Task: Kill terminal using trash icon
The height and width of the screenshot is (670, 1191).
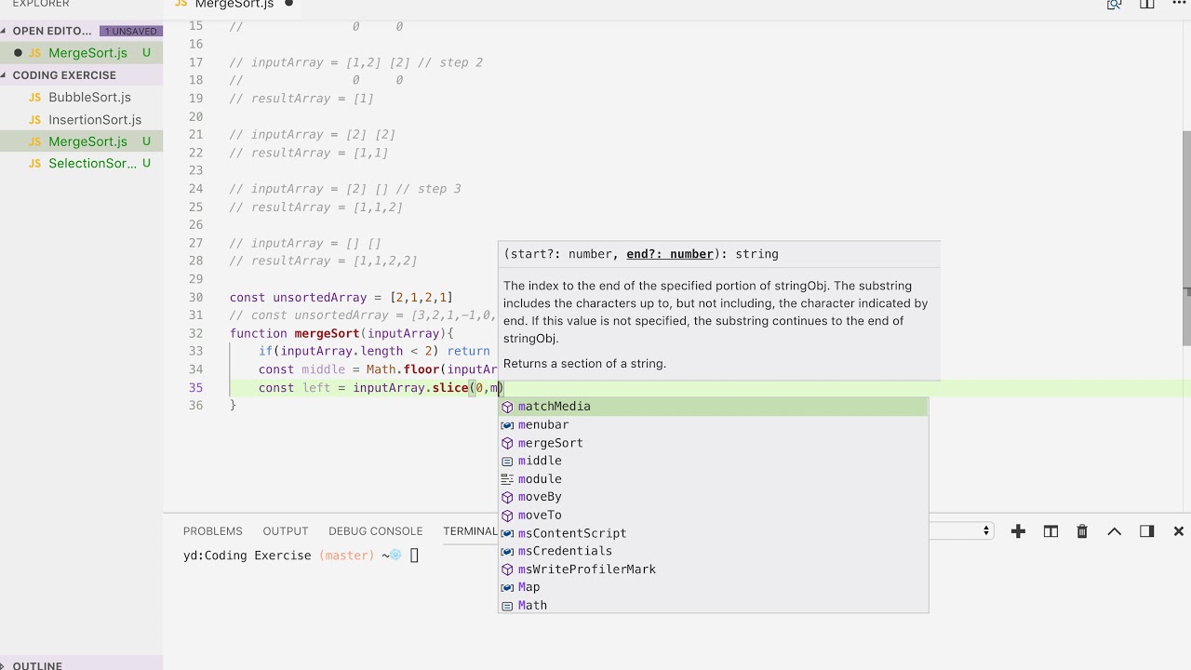Action: pos(1082,531)
